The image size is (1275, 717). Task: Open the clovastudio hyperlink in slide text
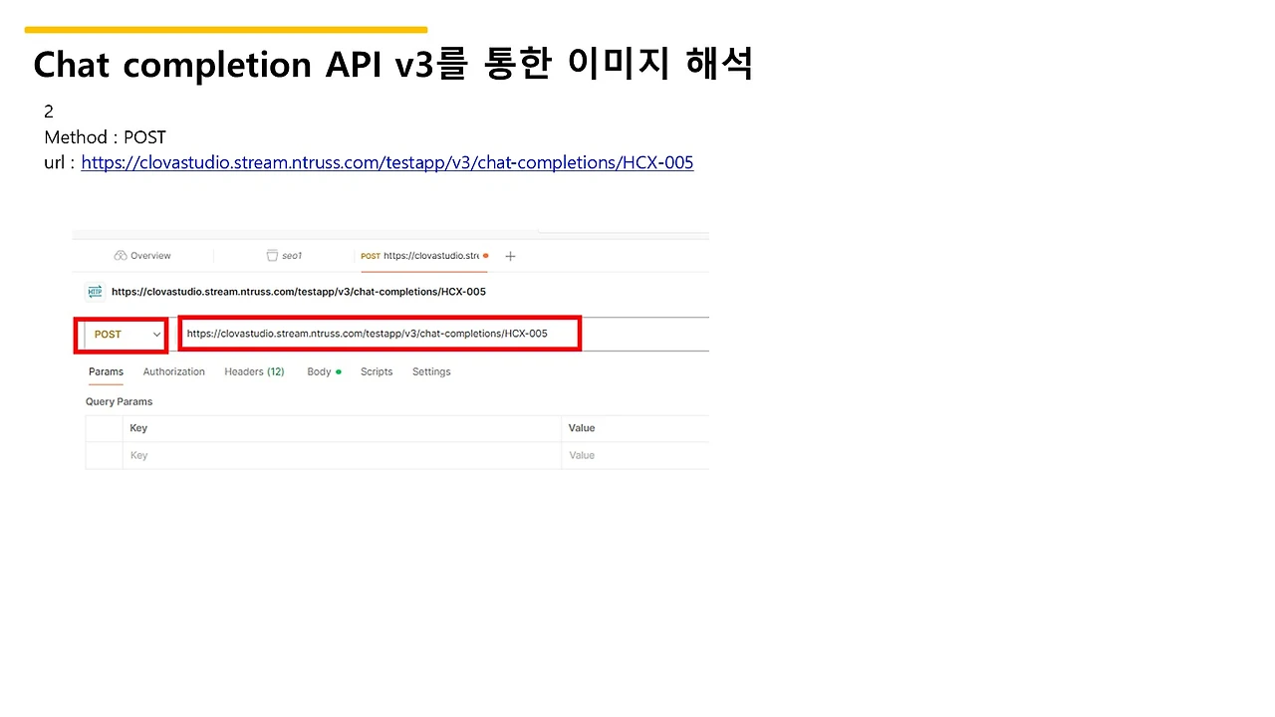click(x=387, y=162)
